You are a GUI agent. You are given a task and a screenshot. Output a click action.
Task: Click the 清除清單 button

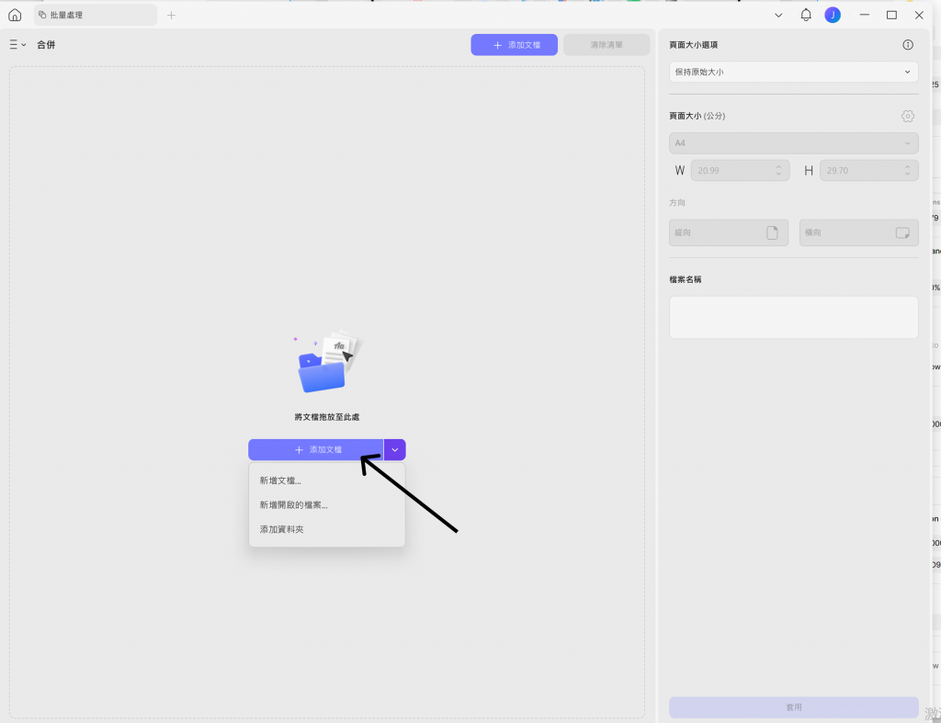pos(607,45)
